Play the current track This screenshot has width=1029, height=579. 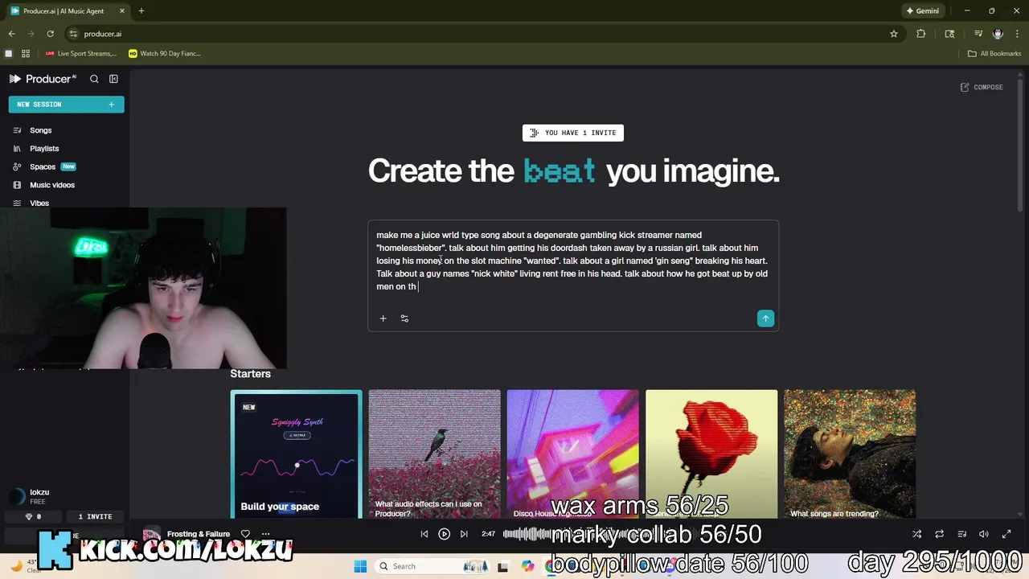(444, 534)
